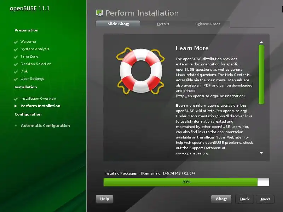Click the Disk step label

click(24, 71)
